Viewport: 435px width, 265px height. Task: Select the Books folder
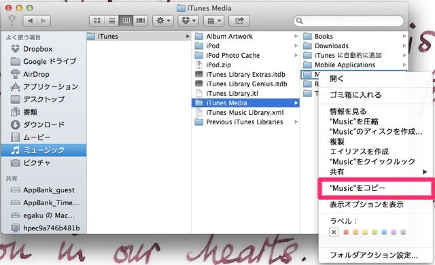354,36
